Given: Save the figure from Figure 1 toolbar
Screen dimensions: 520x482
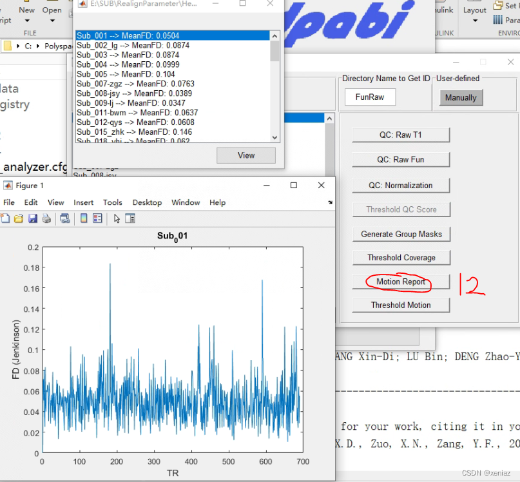Looking at the screenshot, I should click(33, 218).
